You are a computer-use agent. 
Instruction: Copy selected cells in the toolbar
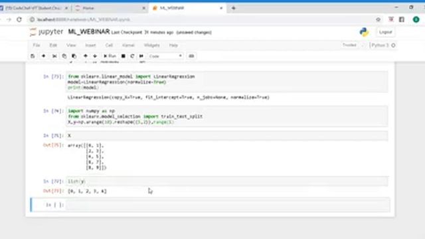(64, 56)
